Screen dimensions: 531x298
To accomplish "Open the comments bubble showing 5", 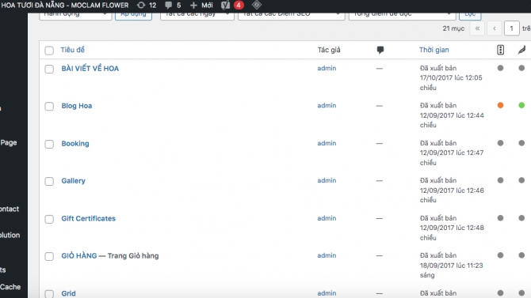I will 173,5.
